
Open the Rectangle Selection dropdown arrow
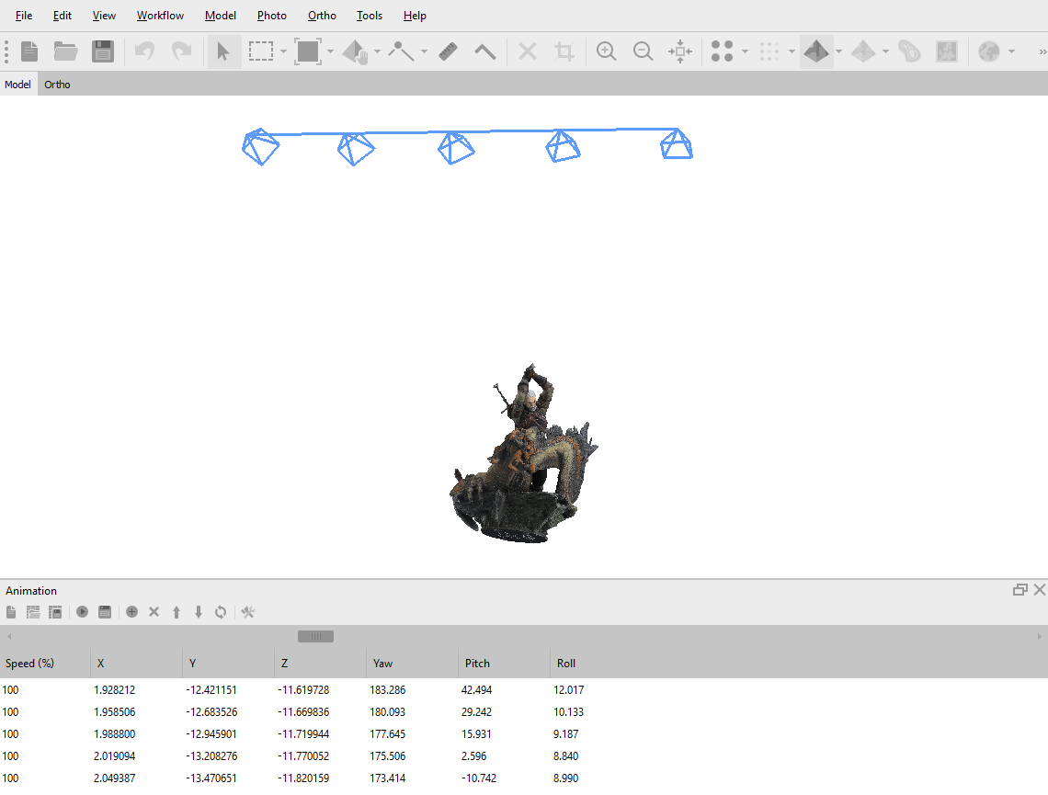(283, 51)
